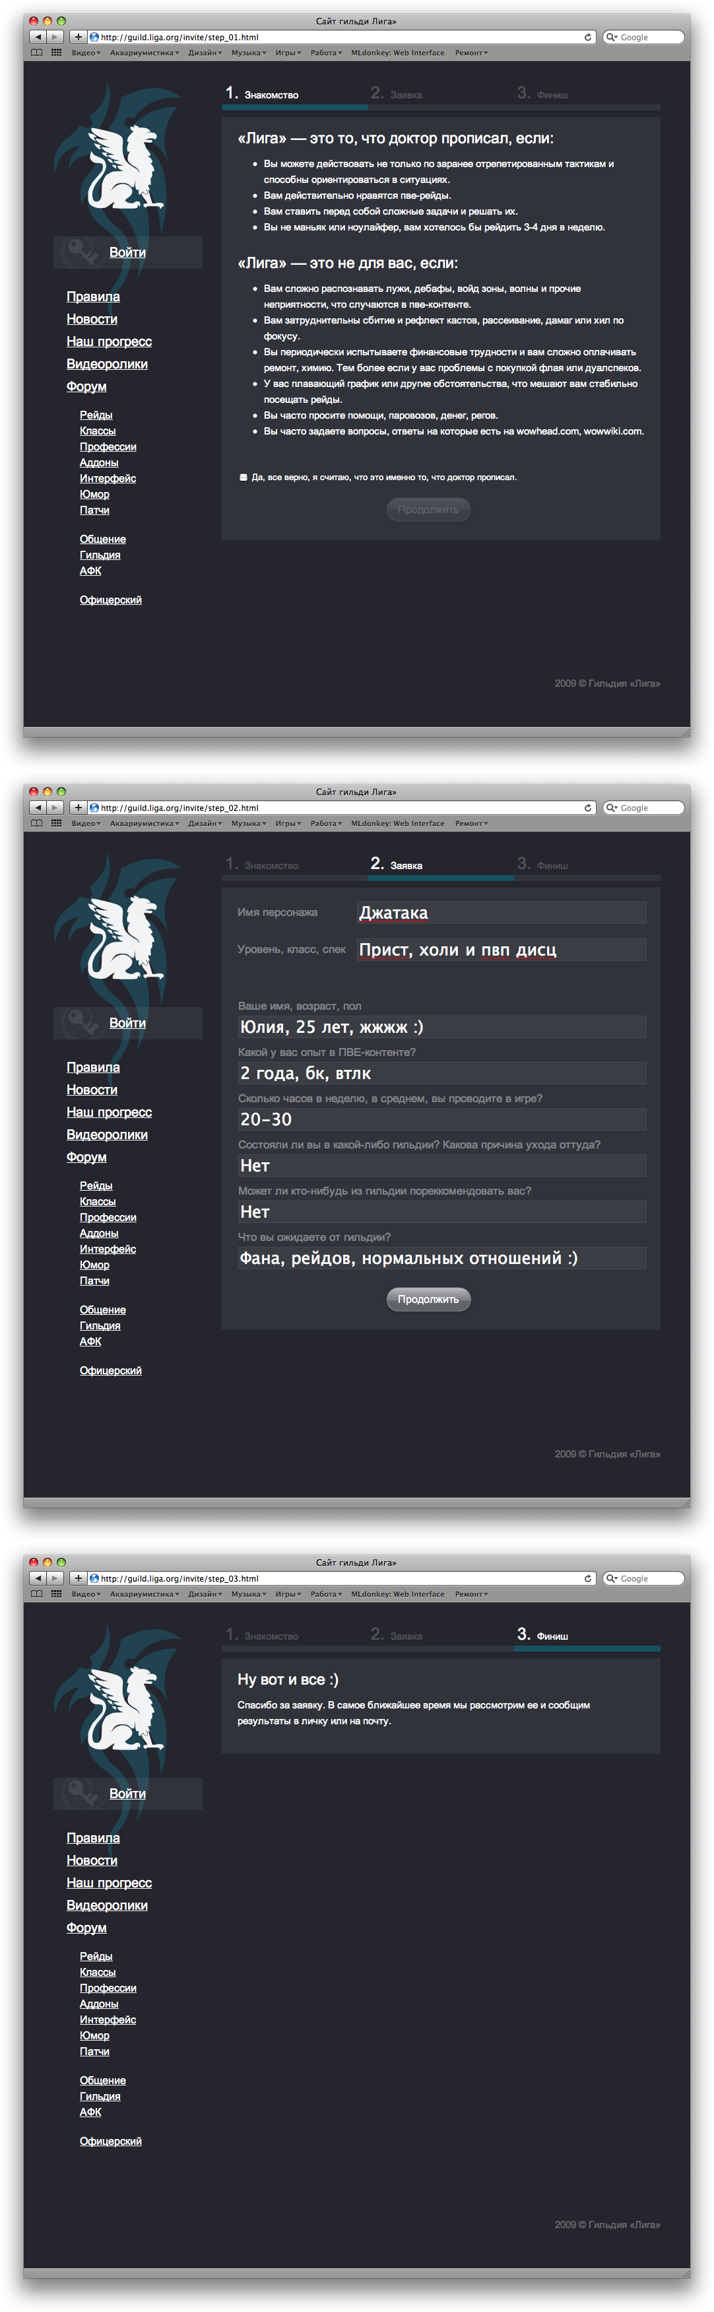The image size is (714, 2312).
Task: Click the disabled Продолжить button on step_01 page
Action: [x=428, y=510]
